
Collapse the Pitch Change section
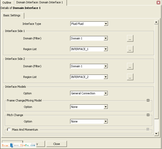click(148, 115)
